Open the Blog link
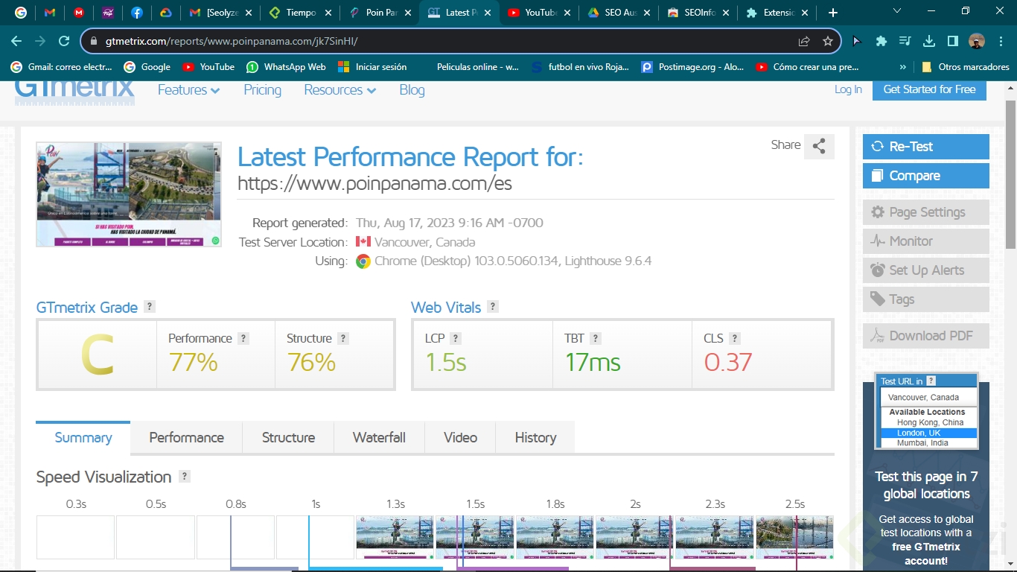Screen dimensions: 1017x572 click(412, 90)
